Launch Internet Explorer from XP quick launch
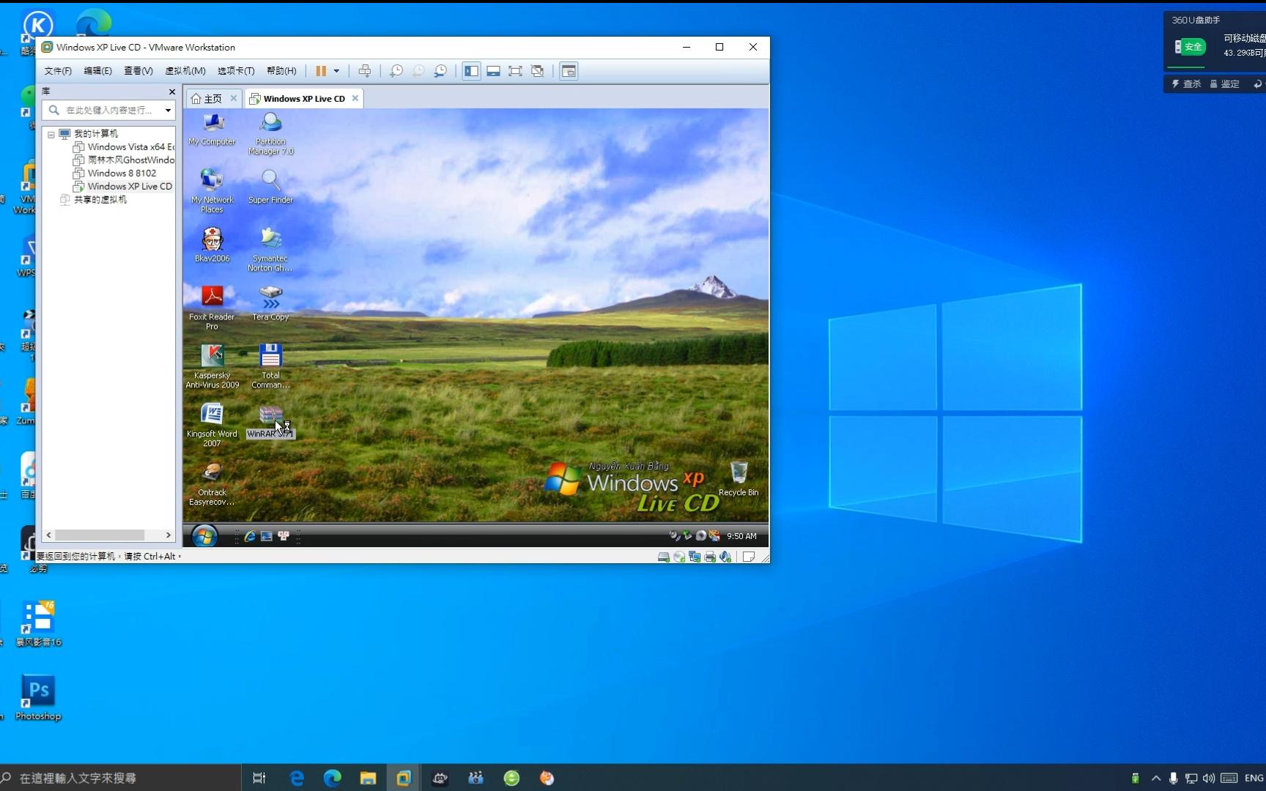Screen dimensions: 1266x791 [250, 536]
